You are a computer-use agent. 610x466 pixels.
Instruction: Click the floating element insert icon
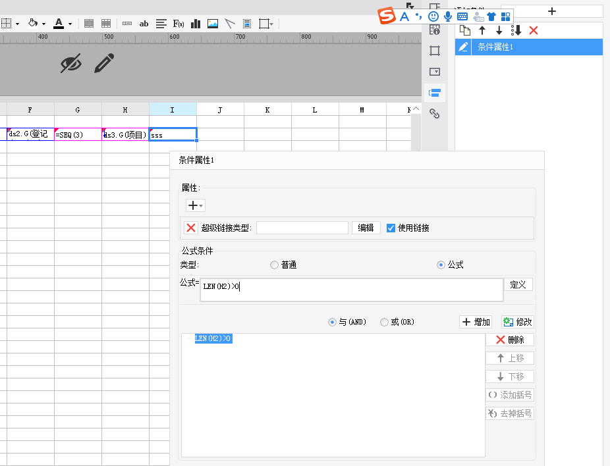coord(264,24)
